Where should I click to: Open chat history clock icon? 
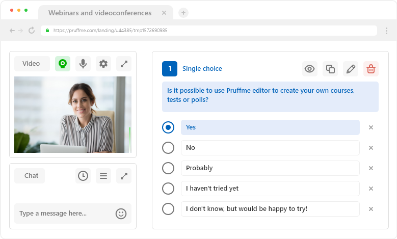point(83,176)
